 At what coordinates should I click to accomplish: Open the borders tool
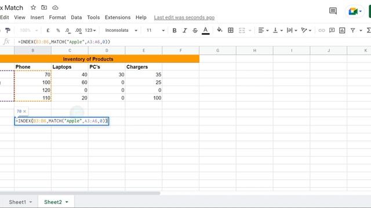click(x=231, y=30)
